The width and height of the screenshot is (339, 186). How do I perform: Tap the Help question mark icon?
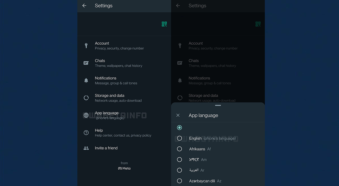click(x=86, y=133)
